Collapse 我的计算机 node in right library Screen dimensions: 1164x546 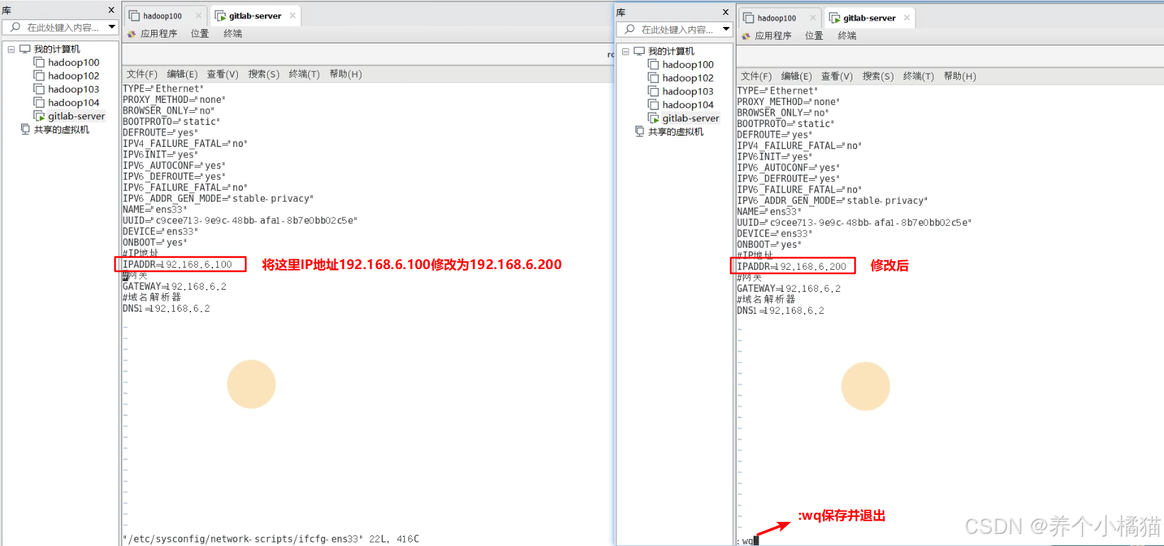625,51
